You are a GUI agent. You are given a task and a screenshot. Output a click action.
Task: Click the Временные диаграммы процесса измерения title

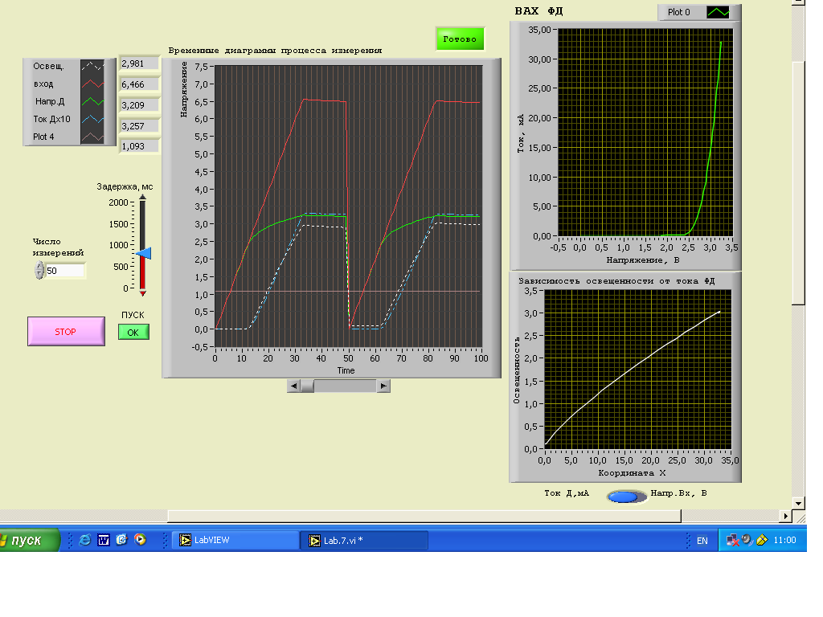pos(275,51)
